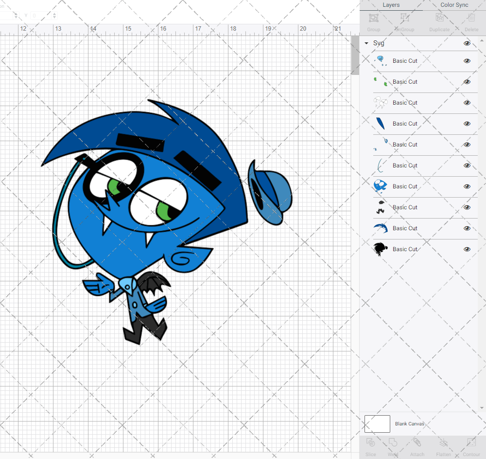Select the black silhouette layer thumbnail
Image resolution: width=486 pixels, height=459 pixels.
[381, 249]
